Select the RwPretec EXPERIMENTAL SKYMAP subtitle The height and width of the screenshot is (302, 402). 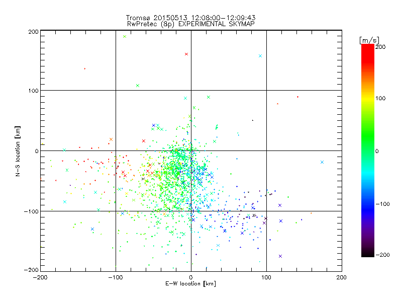coord(190,24)
